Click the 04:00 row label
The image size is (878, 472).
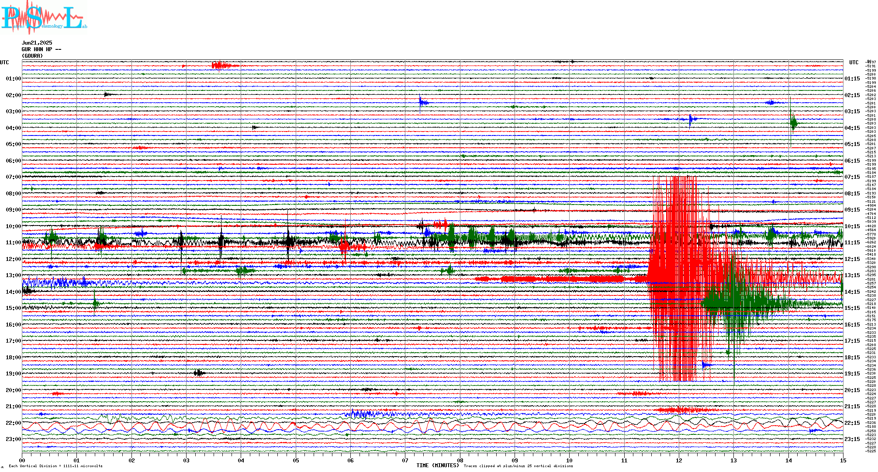tap(13, 128)
